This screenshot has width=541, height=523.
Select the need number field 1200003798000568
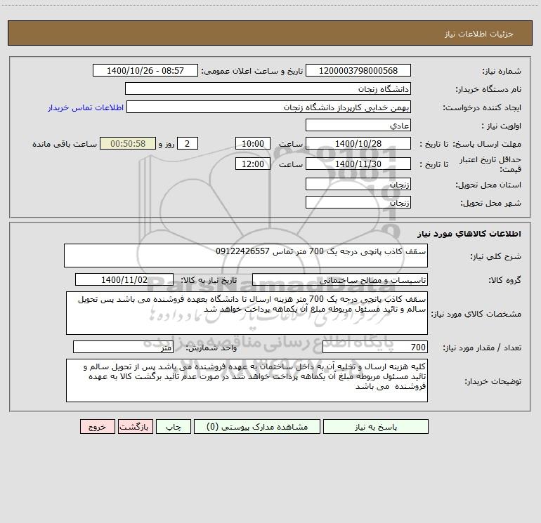point(358,71)
